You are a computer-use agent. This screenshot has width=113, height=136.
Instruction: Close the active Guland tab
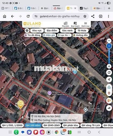(75, 8)
